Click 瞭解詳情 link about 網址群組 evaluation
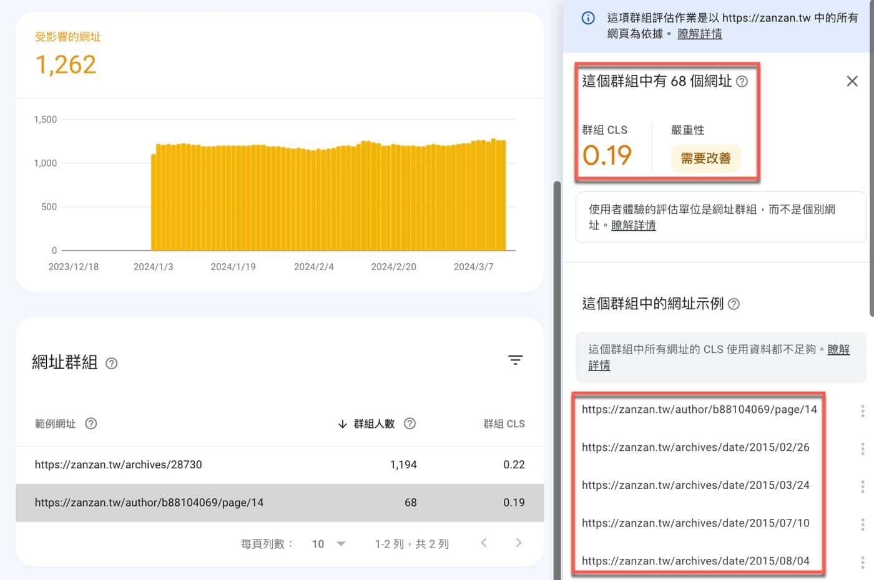The image size is (874, 580). click(634, 225)
